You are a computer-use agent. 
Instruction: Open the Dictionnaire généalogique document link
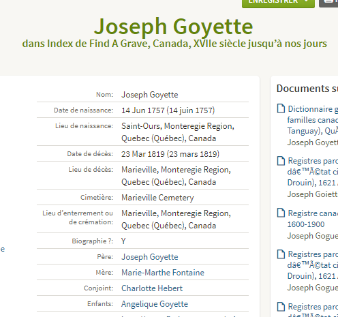[313, 120]
